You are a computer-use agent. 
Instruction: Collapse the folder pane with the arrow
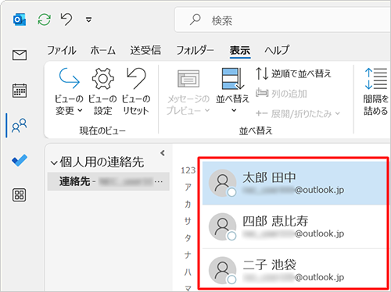(x=163, y=153)
